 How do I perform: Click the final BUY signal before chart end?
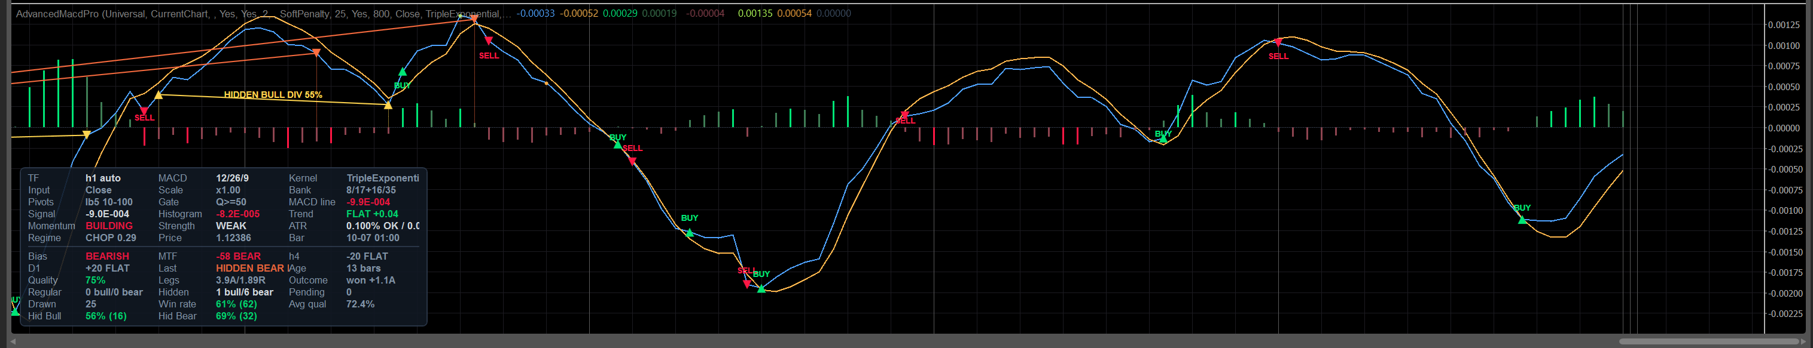(x=1522, y=208)
